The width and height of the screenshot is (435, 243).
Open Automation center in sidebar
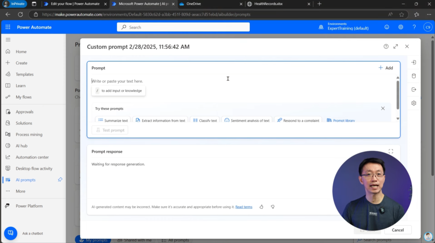tap(33, 157)
